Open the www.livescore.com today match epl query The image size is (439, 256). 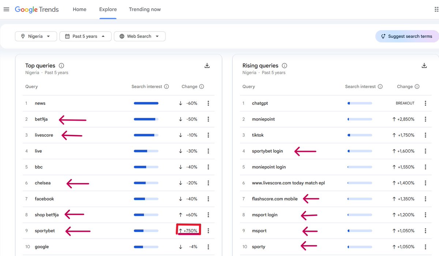pos(288,183)
